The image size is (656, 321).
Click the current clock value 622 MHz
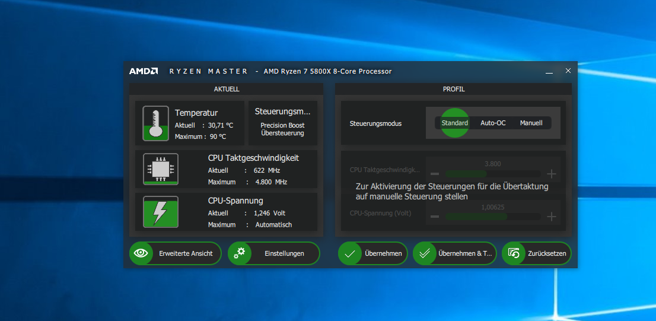[266, 170]
